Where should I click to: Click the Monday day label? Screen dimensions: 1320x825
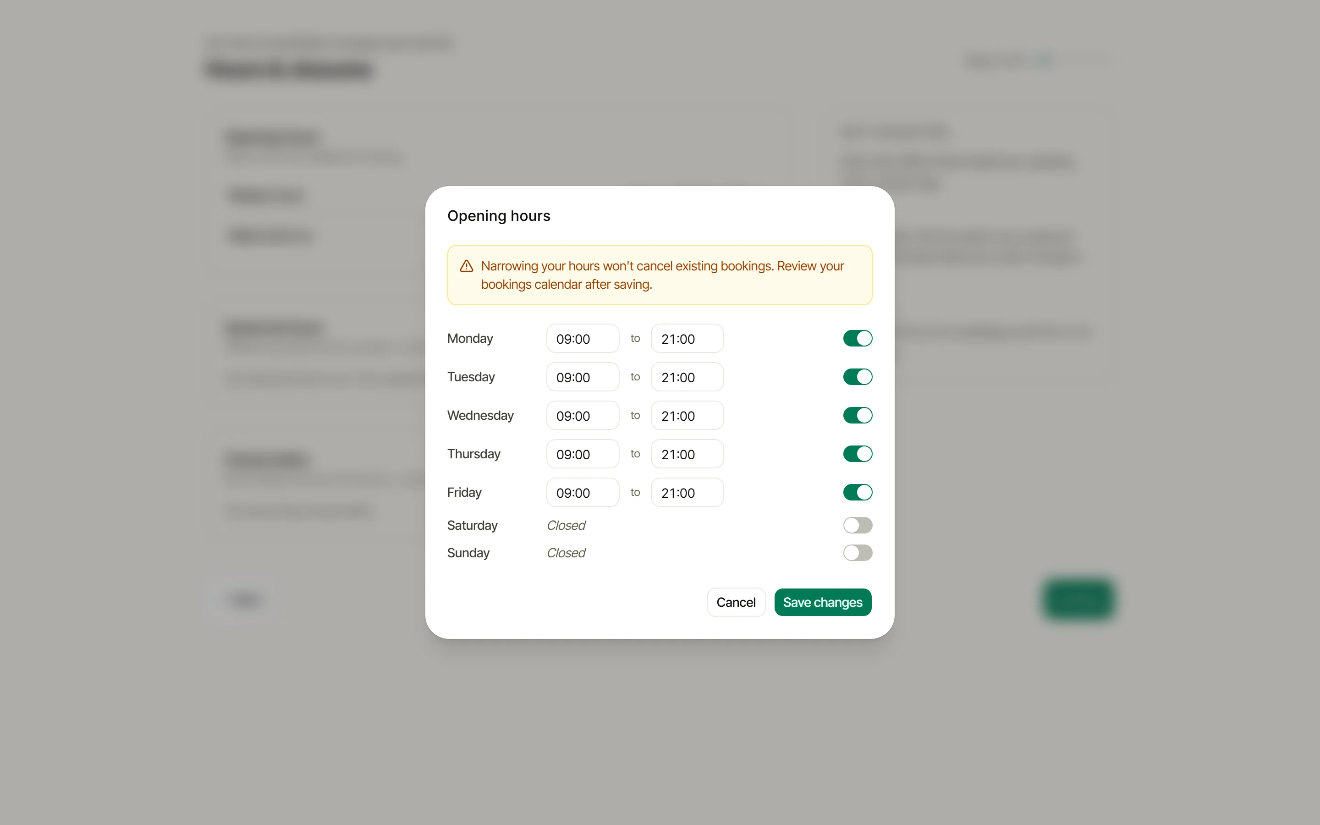point(470,338)
